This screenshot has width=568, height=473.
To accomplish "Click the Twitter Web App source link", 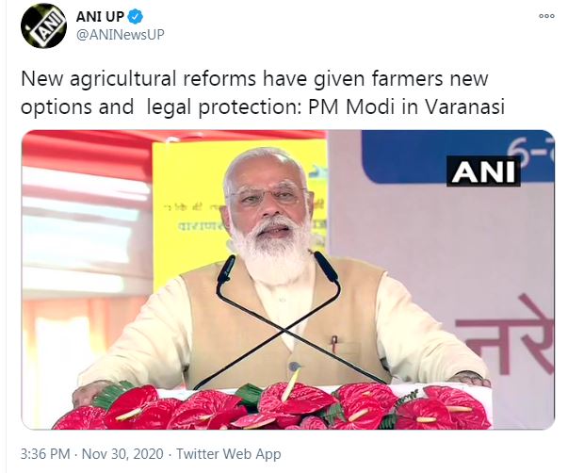I will click(229, 454).
